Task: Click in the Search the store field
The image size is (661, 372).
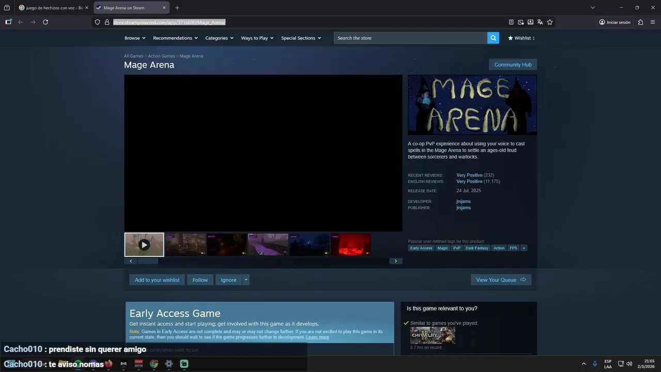Action: (x=411, y=38)
